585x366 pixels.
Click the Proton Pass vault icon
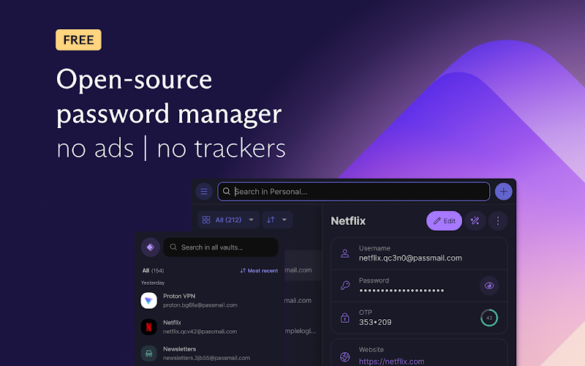[151, 247]
